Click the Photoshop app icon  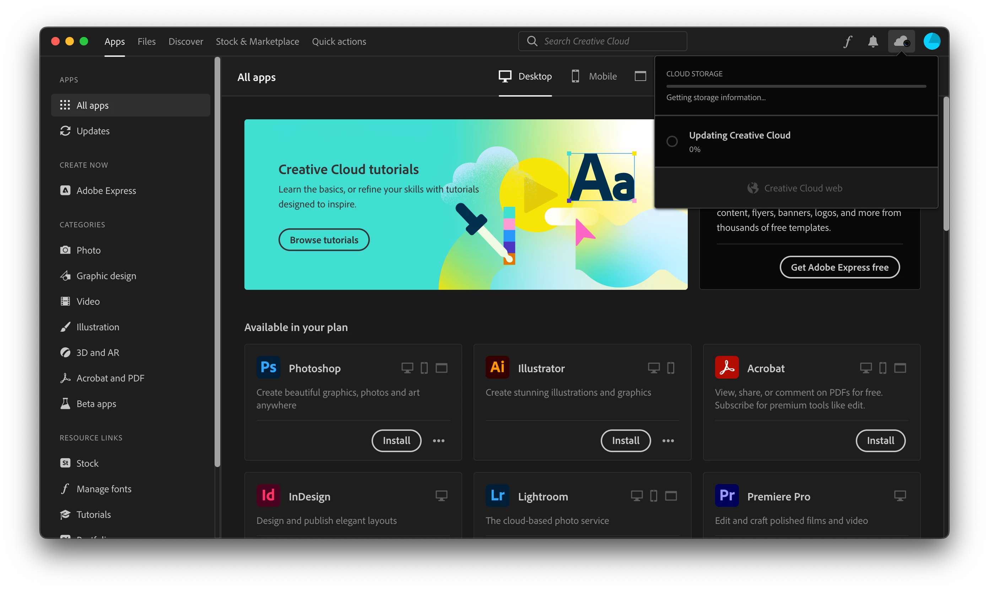coord(268,367)
